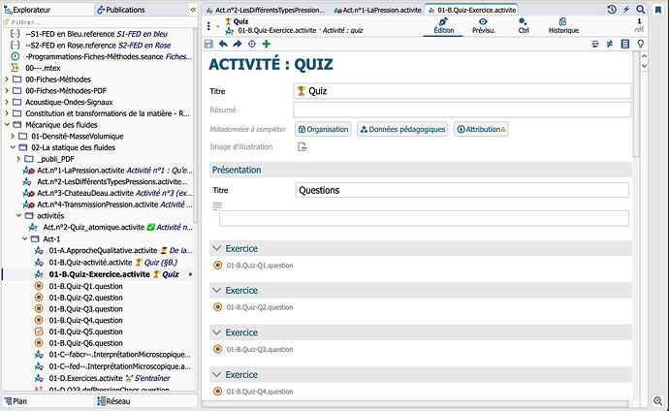Select 01-A.ApprocheQualitative.activite in tree

point(103,250)
